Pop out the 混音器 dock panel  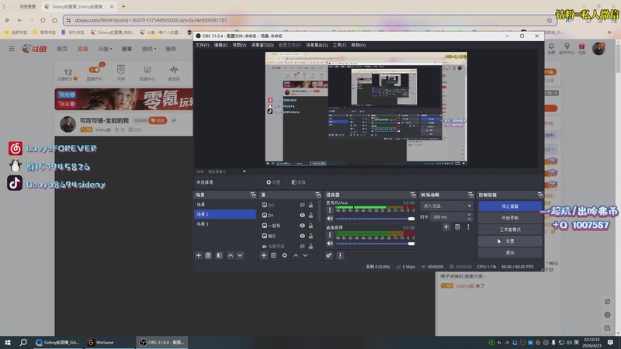(413, 195)
